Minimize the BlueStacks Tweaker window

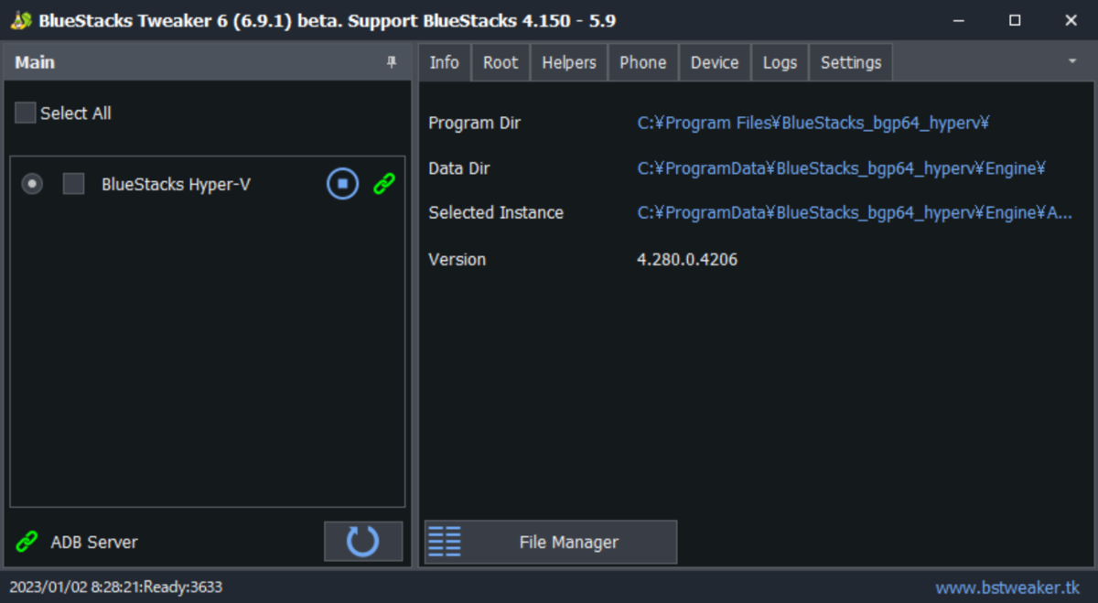[x=960, y=20]
